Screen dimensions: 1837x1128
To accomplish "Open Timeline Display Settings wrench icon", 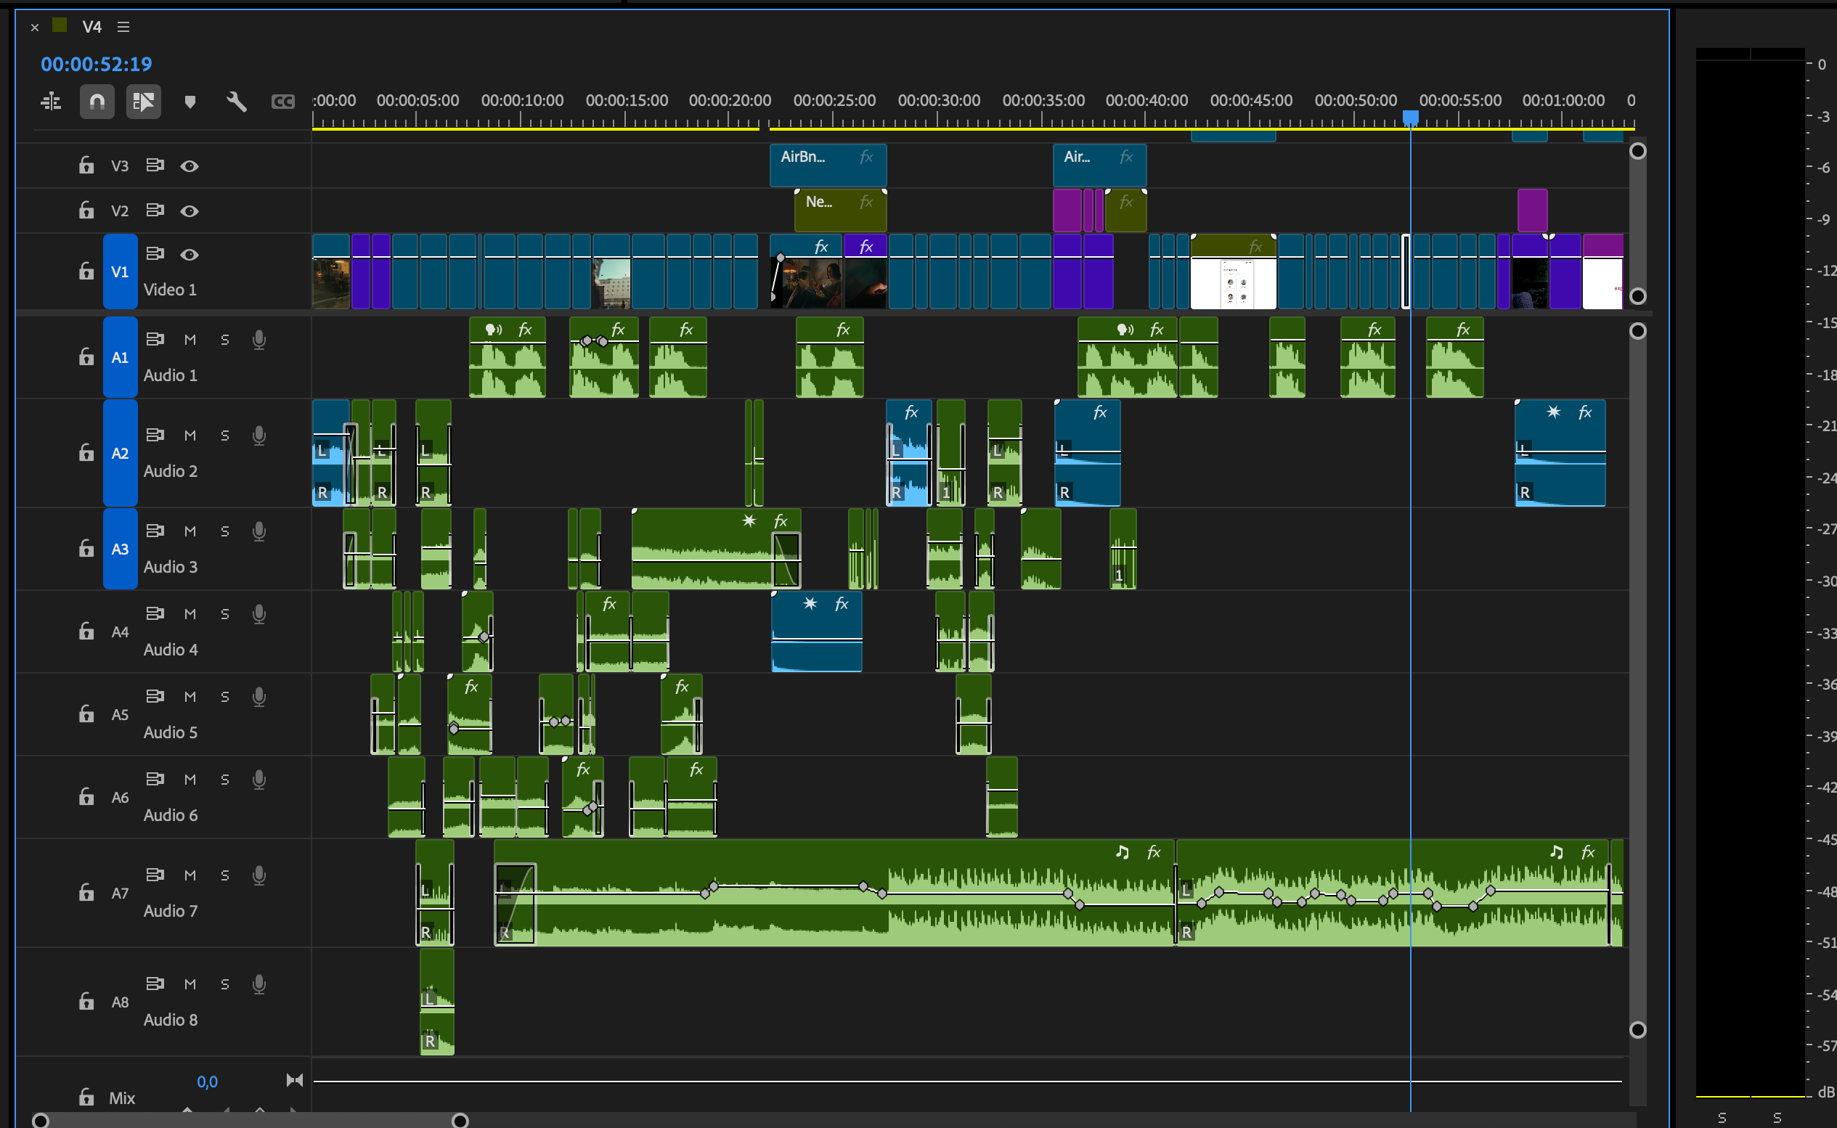I will (x=236, y=102).
